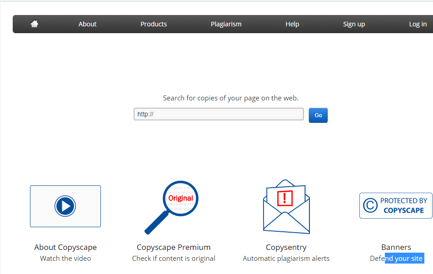Open the Products menu
Screen dimensions: 433x274
[x=154, y=24]
